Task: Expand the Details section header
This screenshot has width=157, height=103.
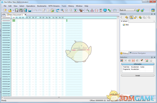Action: pyautogui.click(x=138, y=76)
